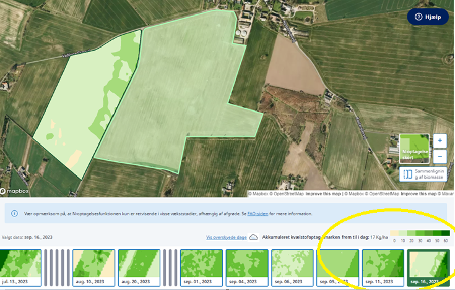The image size is (455, 290).
Task: Select the aug. 20., 2023 thumbnail
Action: 139,268
